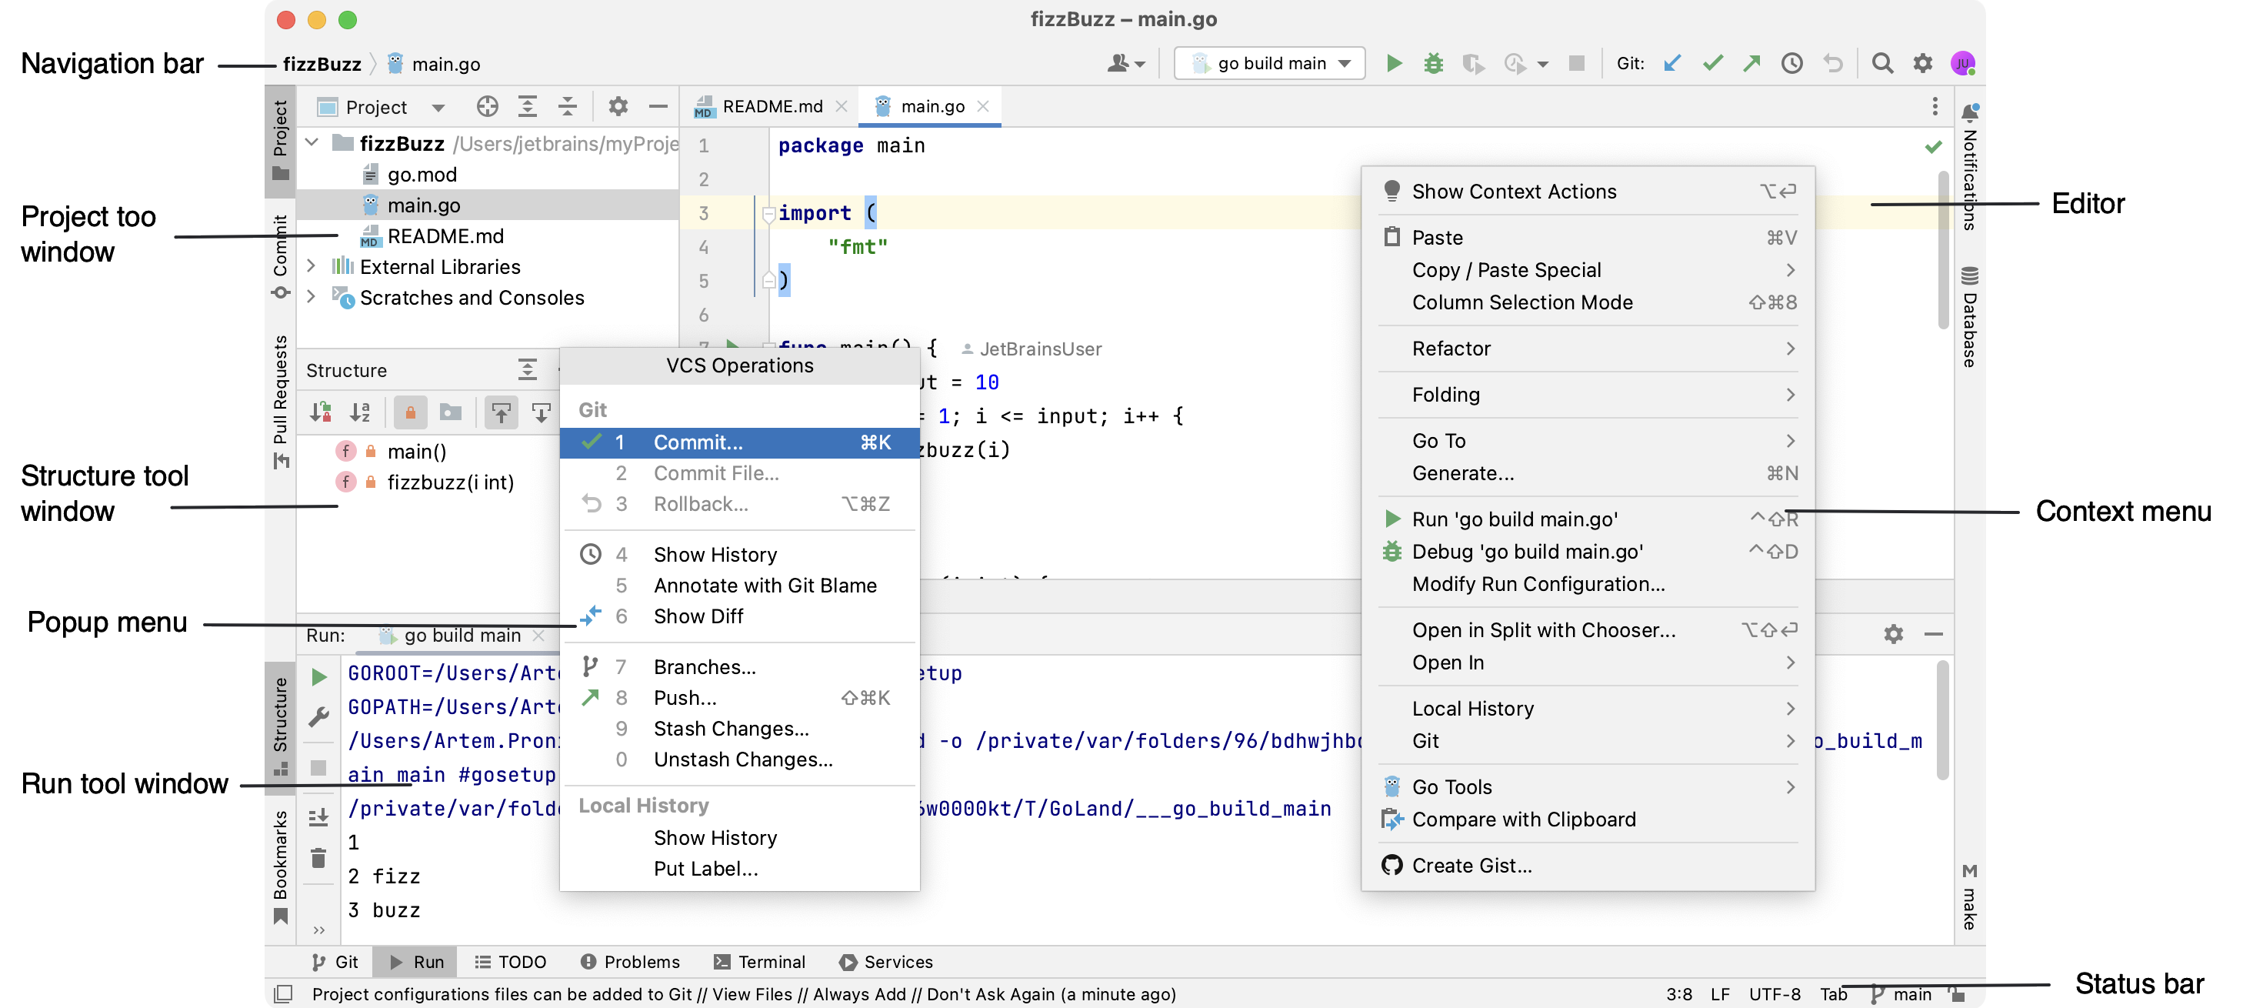The height and width of the screenshot is (1008, 2243).
Task: Open IDE settings gear in top toolbar
Action: pos(1922,64)
